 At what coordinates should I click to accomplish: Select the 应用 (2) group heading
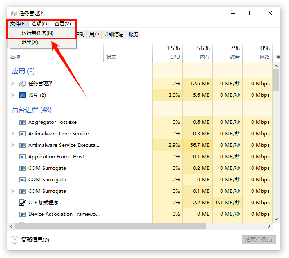[23, 71]
